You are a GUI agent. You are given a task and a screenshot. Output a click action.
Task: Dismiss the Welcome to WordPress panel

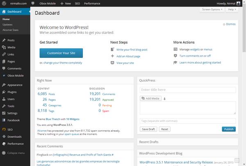pos(229,24)
